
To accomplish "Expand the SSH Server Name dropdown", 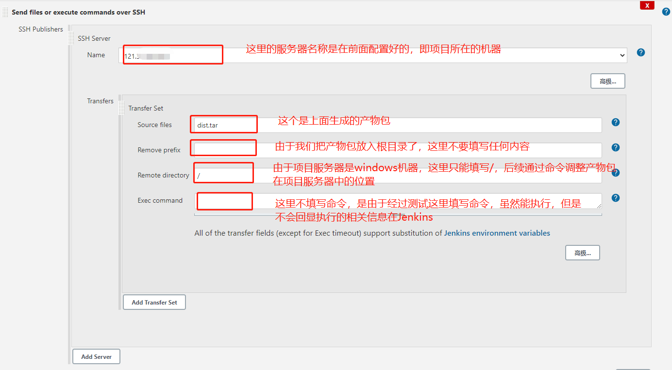I will [x=373, y=55].
